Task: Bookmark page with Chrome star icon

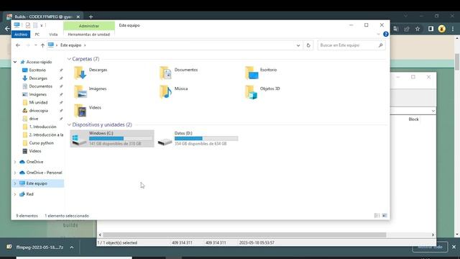Action: [x=418, y=29]
